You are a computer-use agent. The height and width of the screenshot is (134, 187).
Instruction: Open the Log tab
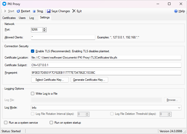(32, 18)
